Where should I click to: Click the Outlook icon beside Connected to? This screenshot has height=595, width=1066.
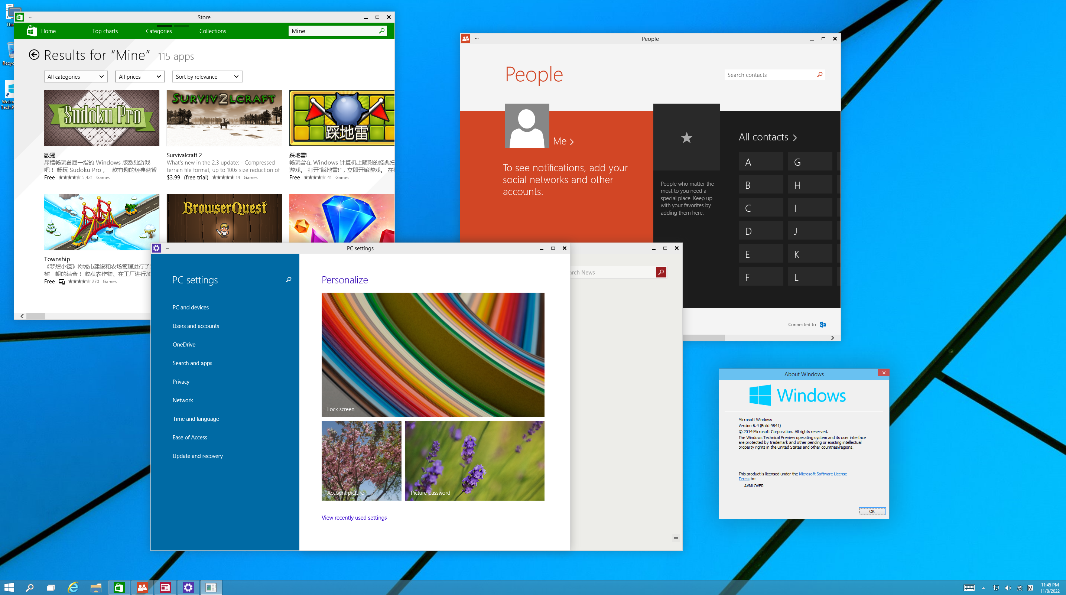tap(823, 324)
